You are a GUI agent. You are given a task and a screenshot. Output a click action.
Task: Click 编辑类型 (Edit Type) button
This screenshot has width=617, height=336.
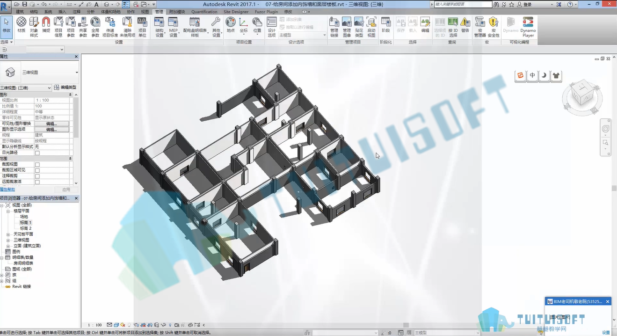click(65, 88)
